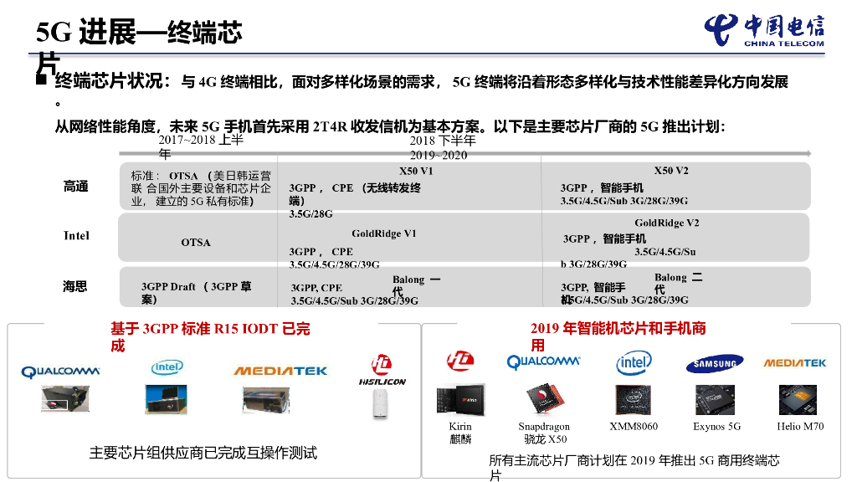Open the Intel logo above XMM8060

[632, 363]
